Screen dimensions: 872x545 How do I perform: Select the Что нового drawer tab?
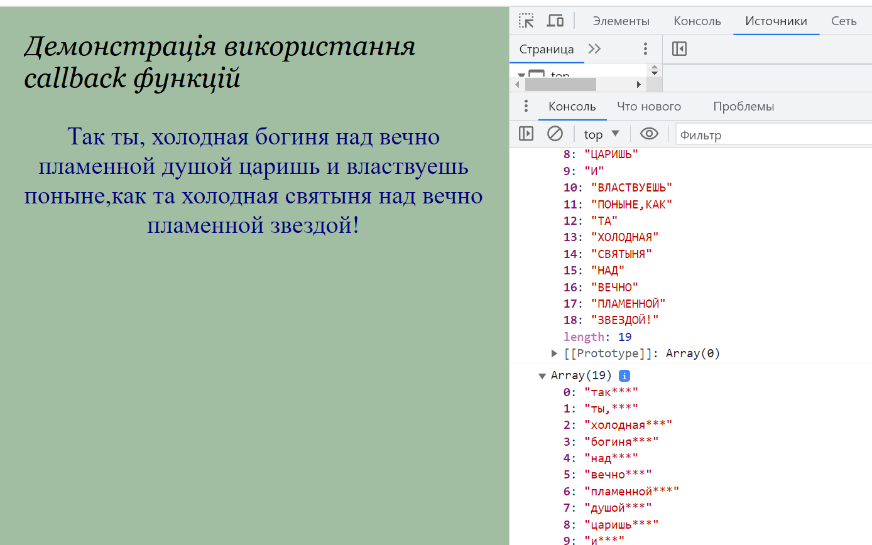click(x=648, y=106)
